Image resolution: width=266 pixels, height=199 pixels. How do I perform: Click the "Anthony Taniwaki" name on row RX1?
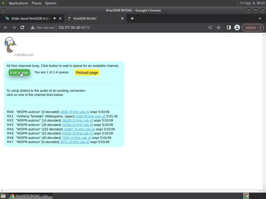(30, 116)
